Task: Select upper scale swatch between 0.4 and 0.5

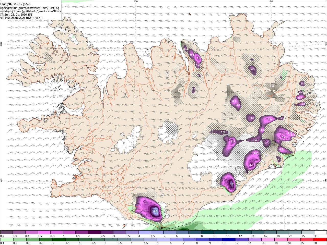Action: [x=31, y=232]
